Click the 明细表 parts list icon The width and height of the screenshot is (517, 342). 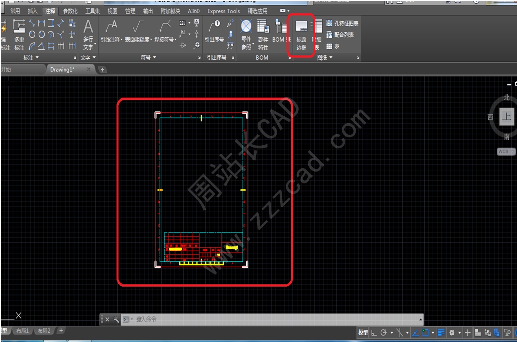tap(317, 35)
